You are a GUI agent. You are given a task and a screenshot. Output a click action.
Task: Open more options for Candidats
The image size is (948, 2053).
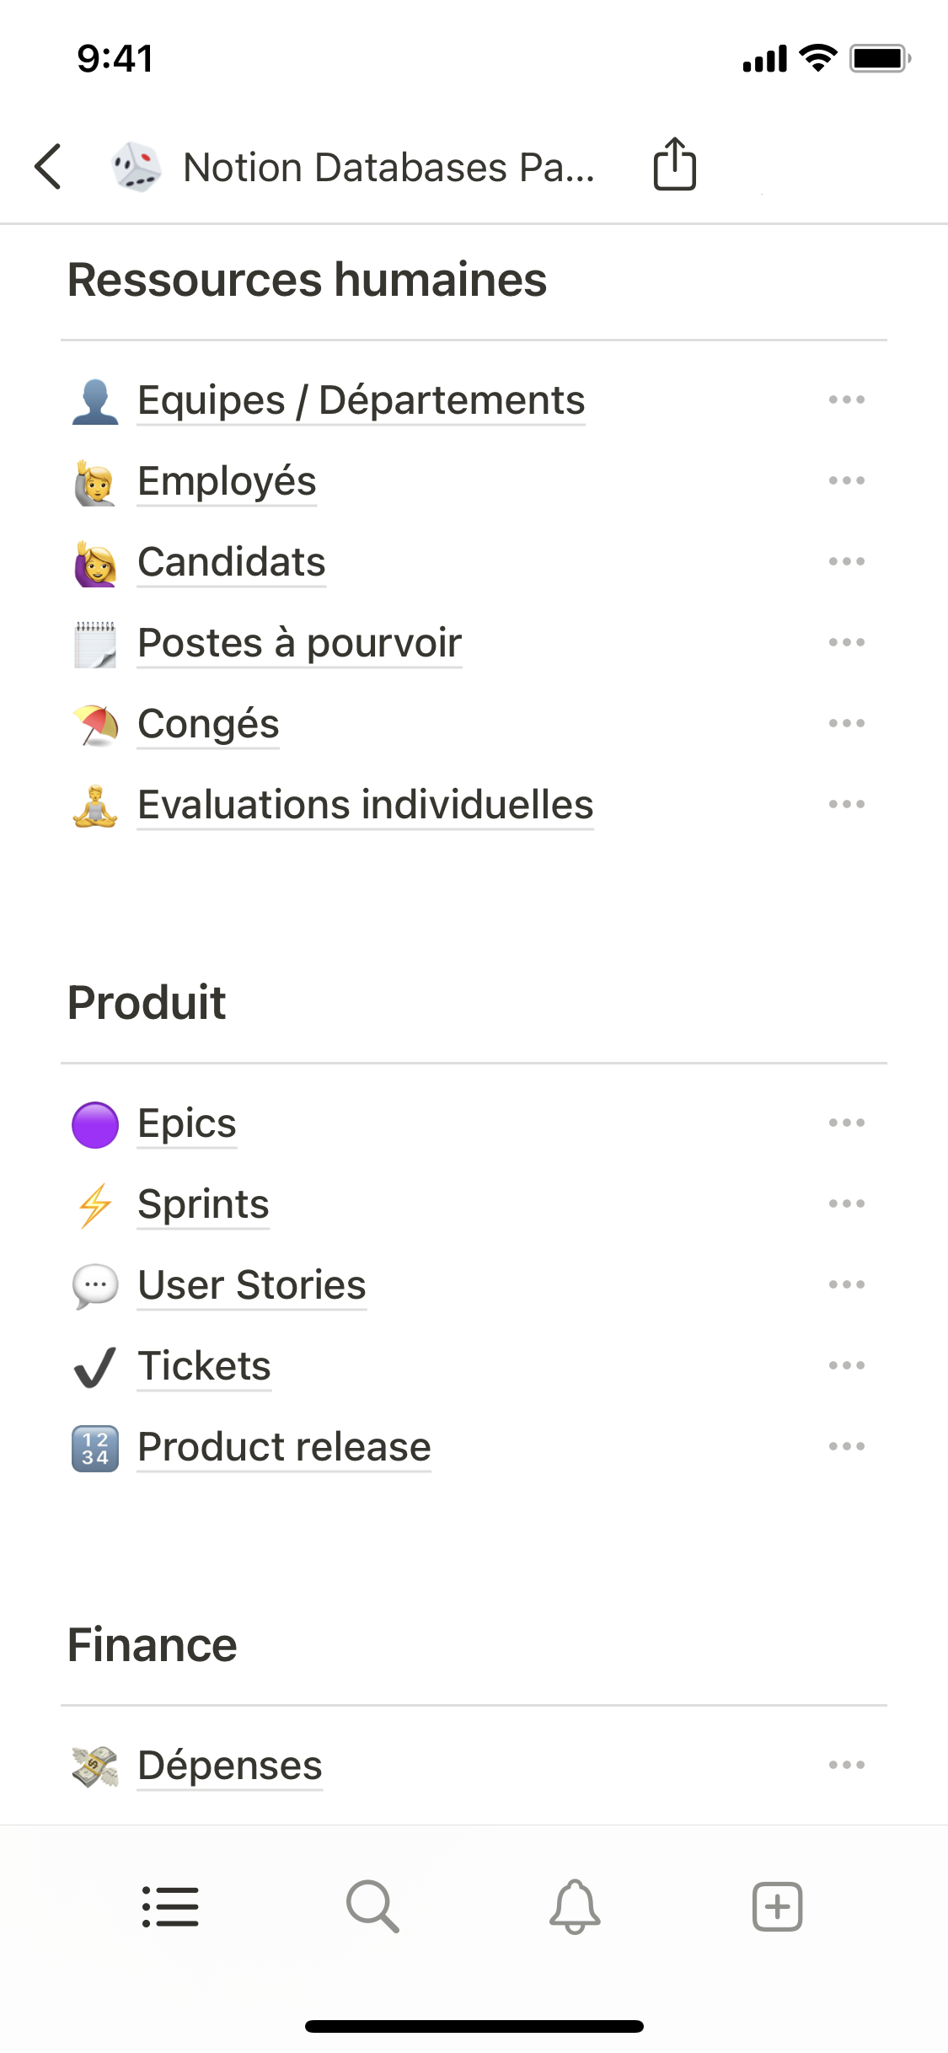coord(846,562)
